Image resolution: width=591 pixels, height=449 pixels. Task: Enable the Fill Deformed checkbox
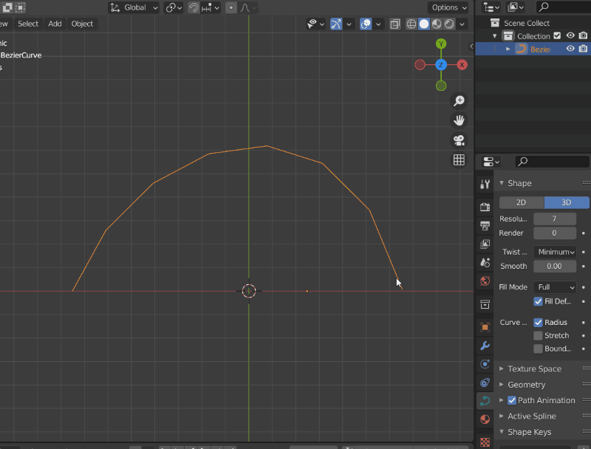[538, 301]
